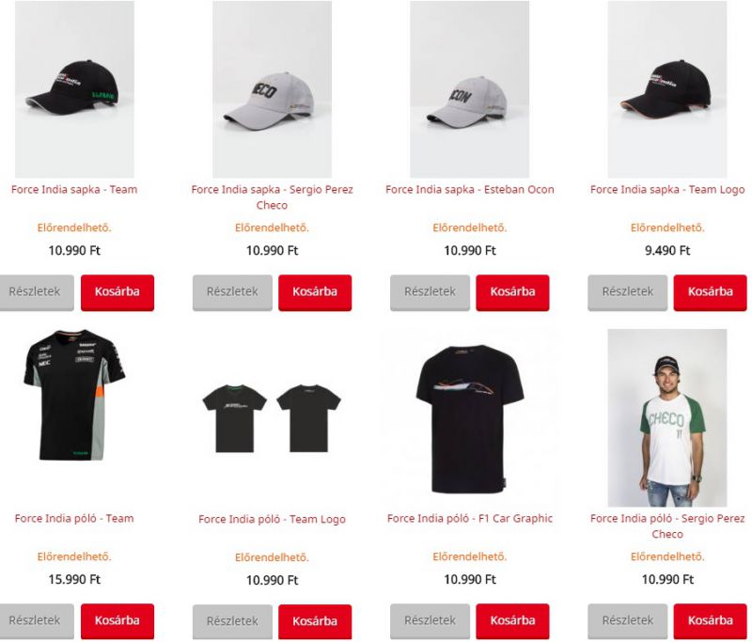Open the grey Sergio Perez Checo cap image
Image resolution: width=752 pixels, height=642 pixels.
click(x=272, y=89)
